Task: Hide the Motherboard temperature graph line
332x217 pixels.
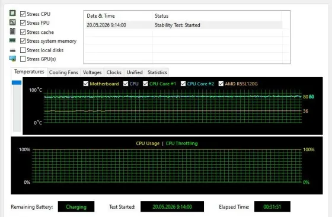Action: pos(86,84)
